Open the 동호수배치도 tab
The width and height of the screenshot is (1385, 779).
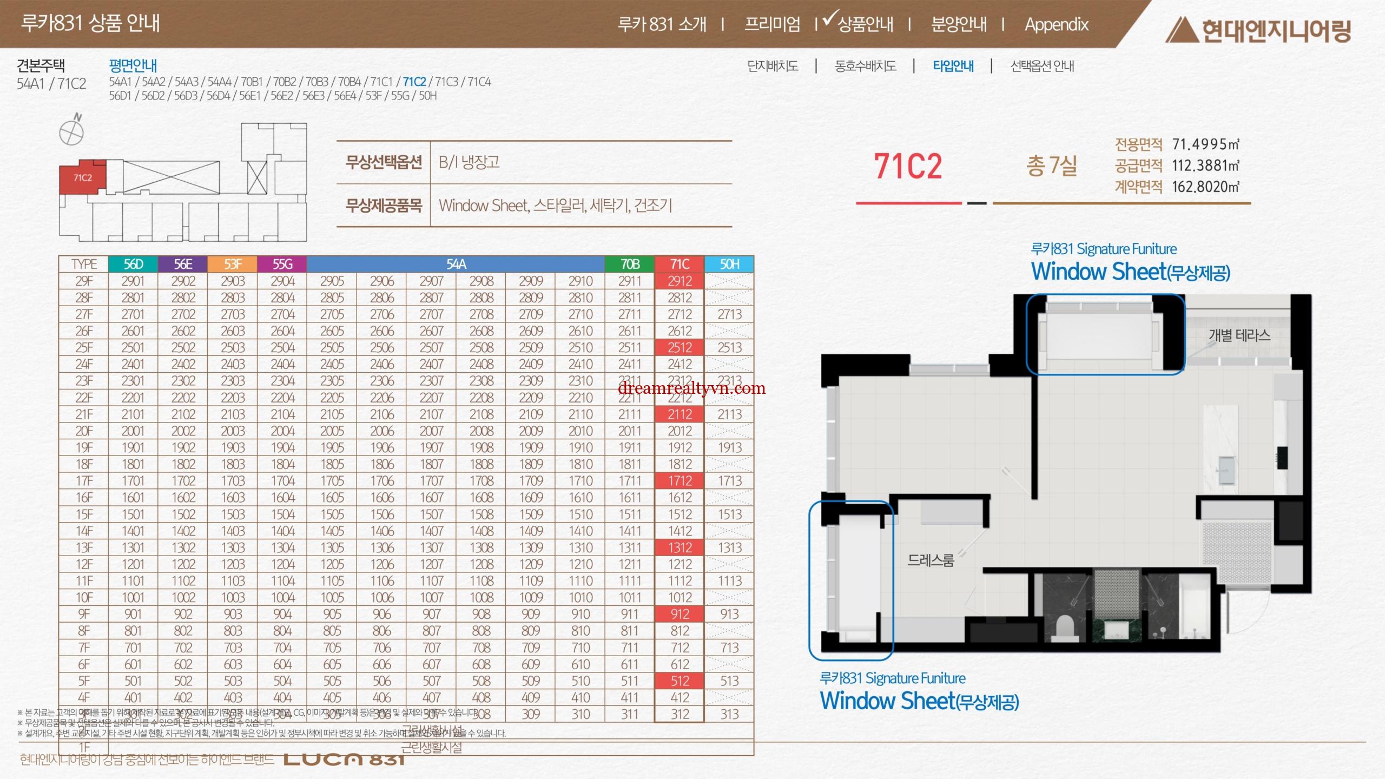click(x=865, y=67)
